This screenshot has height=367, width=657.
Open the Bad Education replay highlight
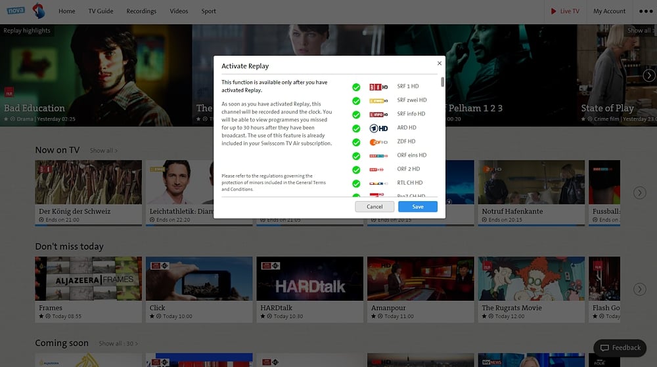96,75
